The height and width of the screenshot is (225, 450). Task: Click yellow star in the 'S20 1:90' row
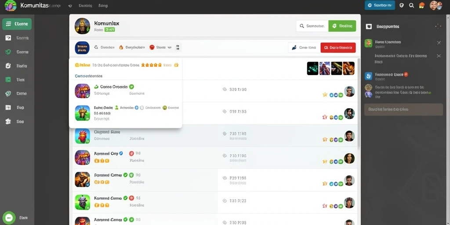pos(325,94)
